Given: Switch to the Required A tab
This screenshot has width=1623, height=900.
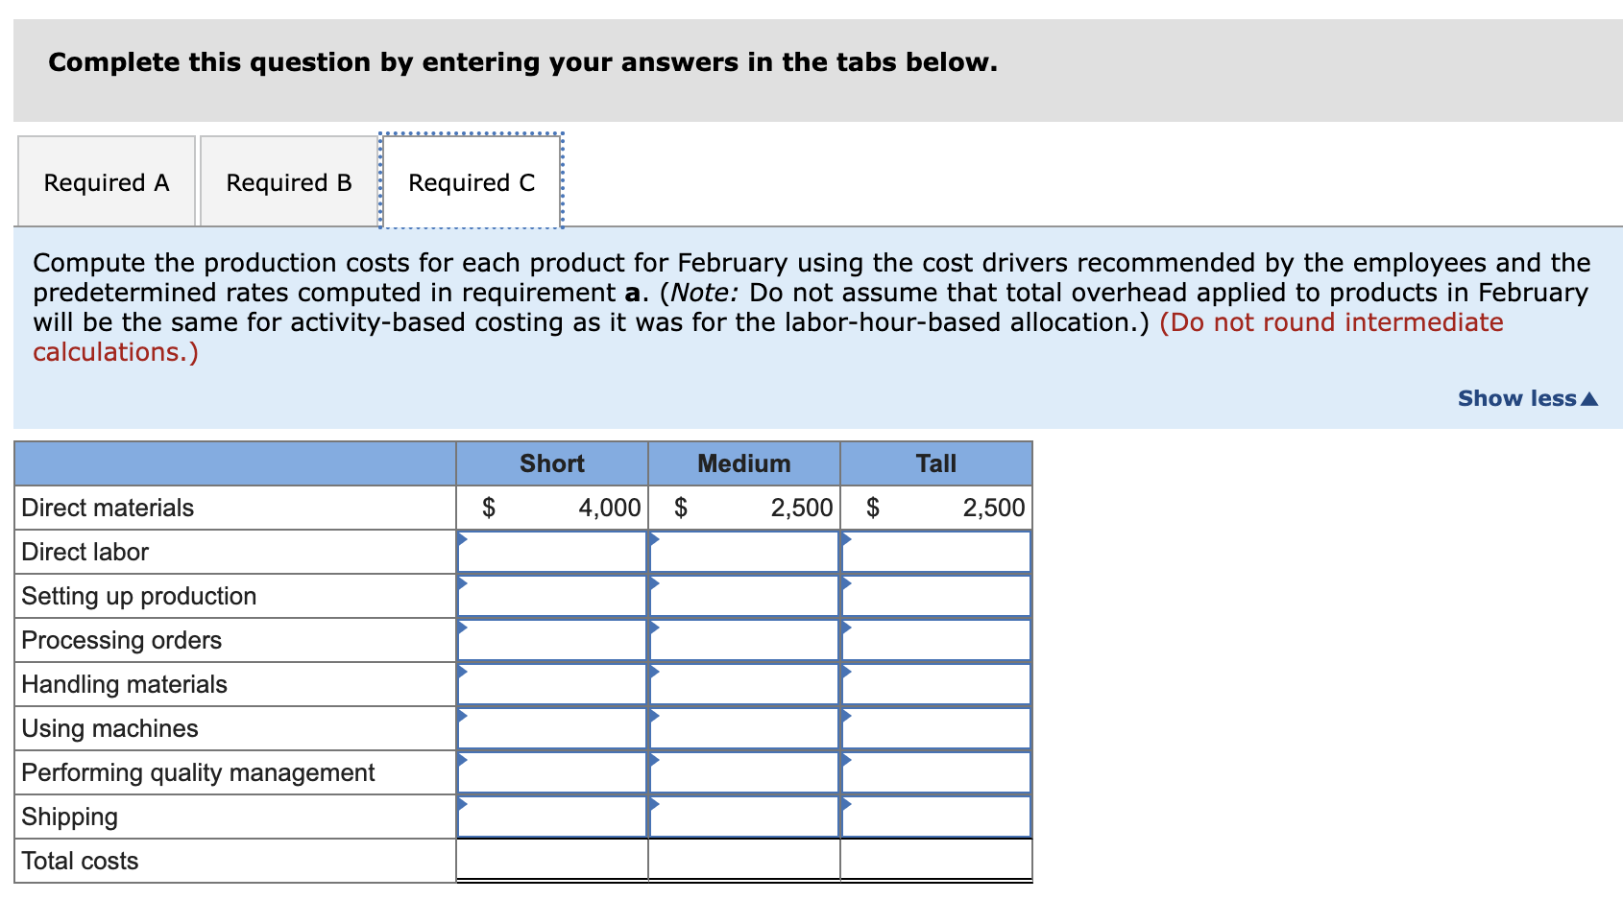Looking at the screenshot, I should click(x=106, y=180).
